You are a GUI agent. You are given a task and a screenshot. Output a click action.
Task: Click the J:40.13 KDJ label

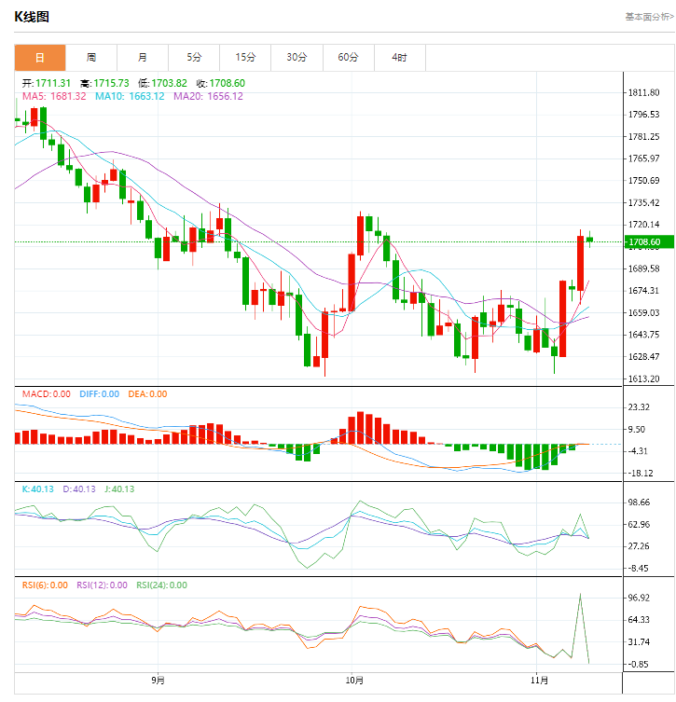point(119,489)
